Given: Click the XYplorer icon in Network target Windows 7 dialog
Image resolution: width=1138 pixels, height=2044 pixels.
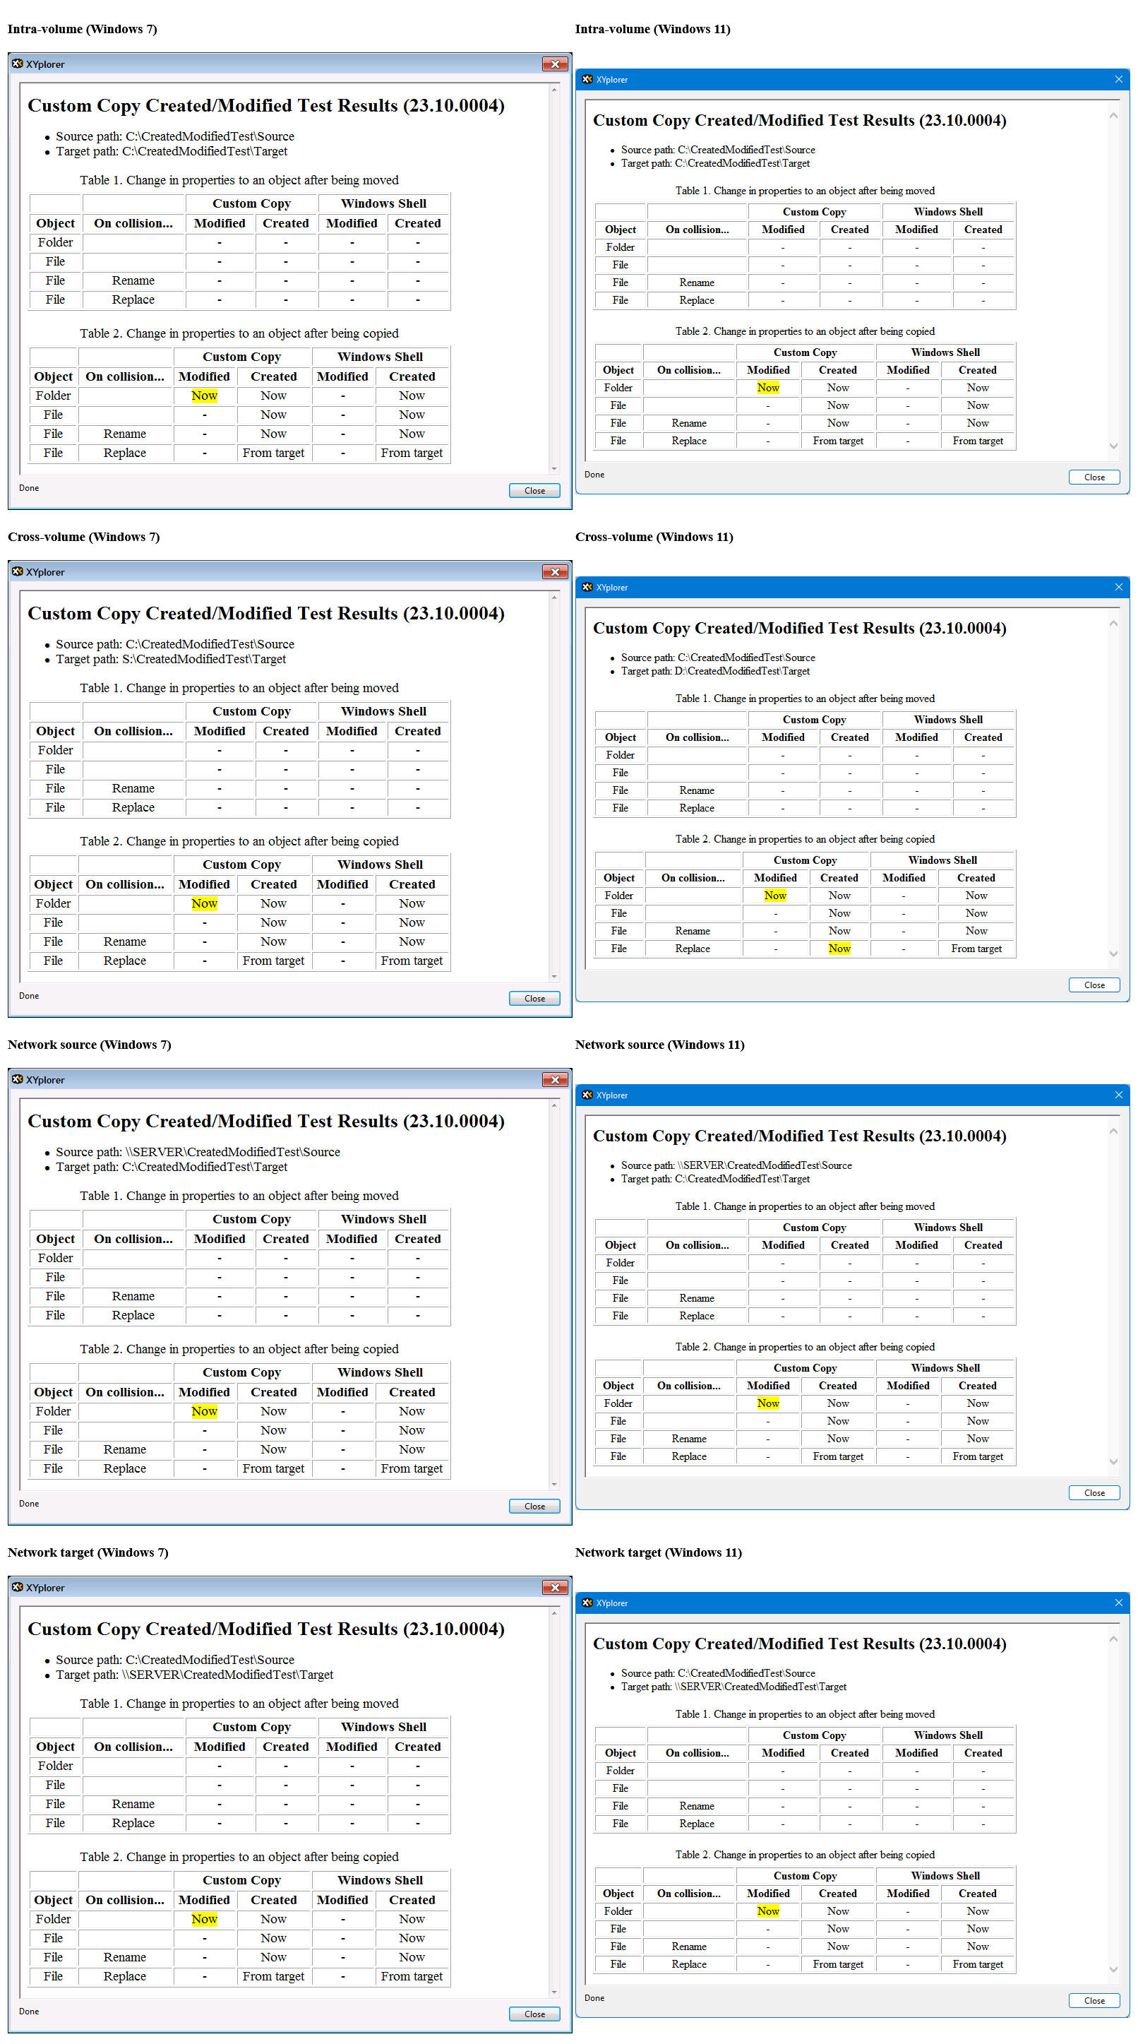Looking at the screenshot, I should (19, 1587).
